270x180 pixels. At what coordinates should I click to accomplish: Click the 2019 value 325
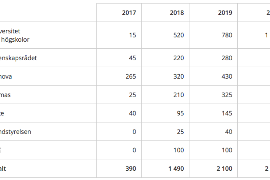tap(226, 95)
